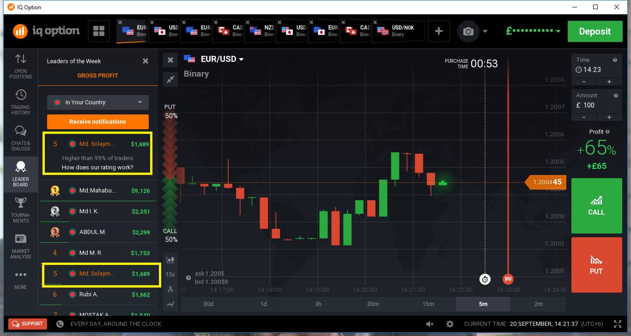
Task: Toggle fullscreen mode icon
Action: pos(618,324)
